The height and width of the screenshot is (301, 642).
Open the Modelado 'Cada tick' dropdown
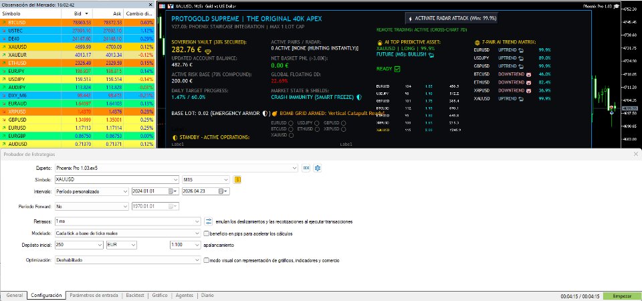pos(128,233)
